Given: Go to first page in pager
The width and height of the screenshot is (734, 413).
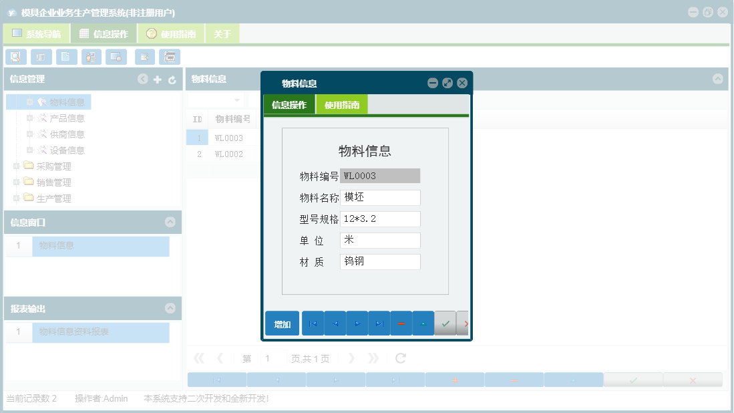Looking at the screenshot, I should coord(198,358).
